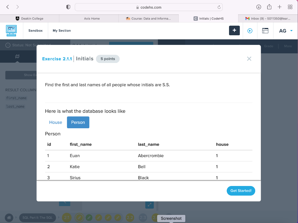Click the codehs.com address bar
Viewport: 298px width, 223px height.
(149, 7)
